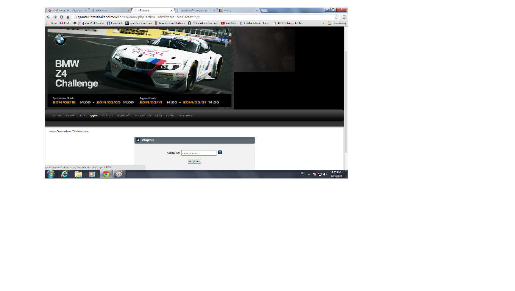
Task: Open the Flickr bookmark
Action: (x=65, y=23)
